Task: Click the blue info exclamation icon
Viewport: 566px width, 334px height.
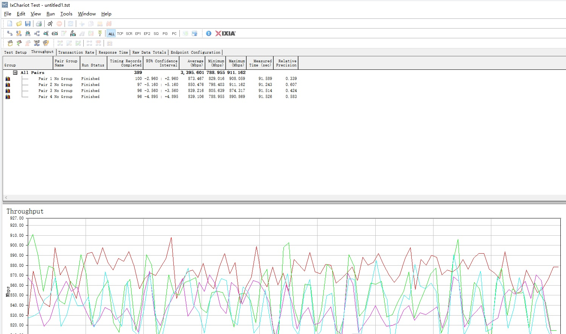Action: click(209, 33)
